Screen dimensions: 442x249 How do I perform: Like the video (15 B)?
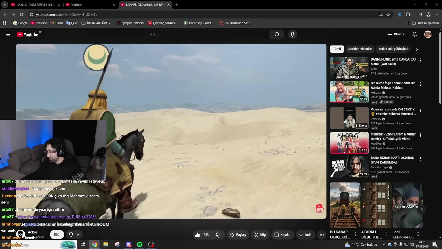[x=202, y=235]
